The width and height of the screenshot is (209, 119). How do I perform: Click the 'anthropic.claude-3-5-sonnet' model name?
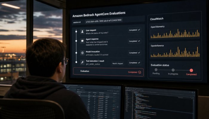tap(97, 54)
